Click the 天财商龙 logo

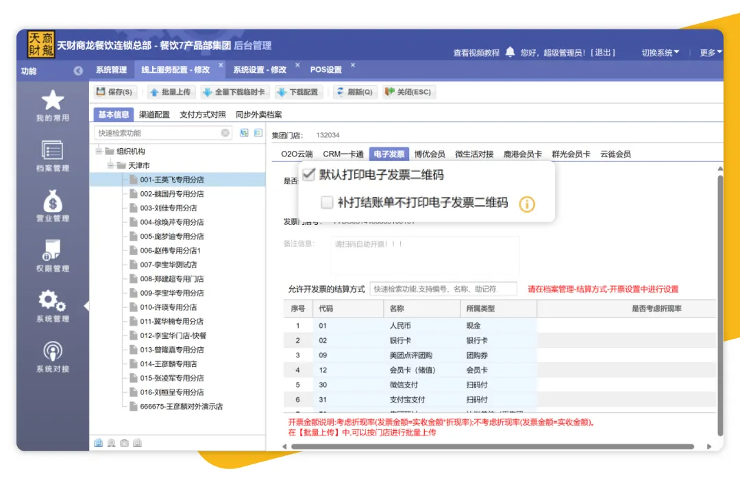point(41,45)
